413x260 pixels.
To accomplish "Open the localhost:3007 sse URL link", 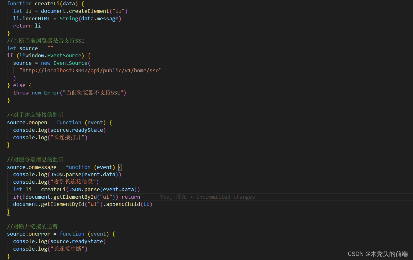I will [90, 70].
